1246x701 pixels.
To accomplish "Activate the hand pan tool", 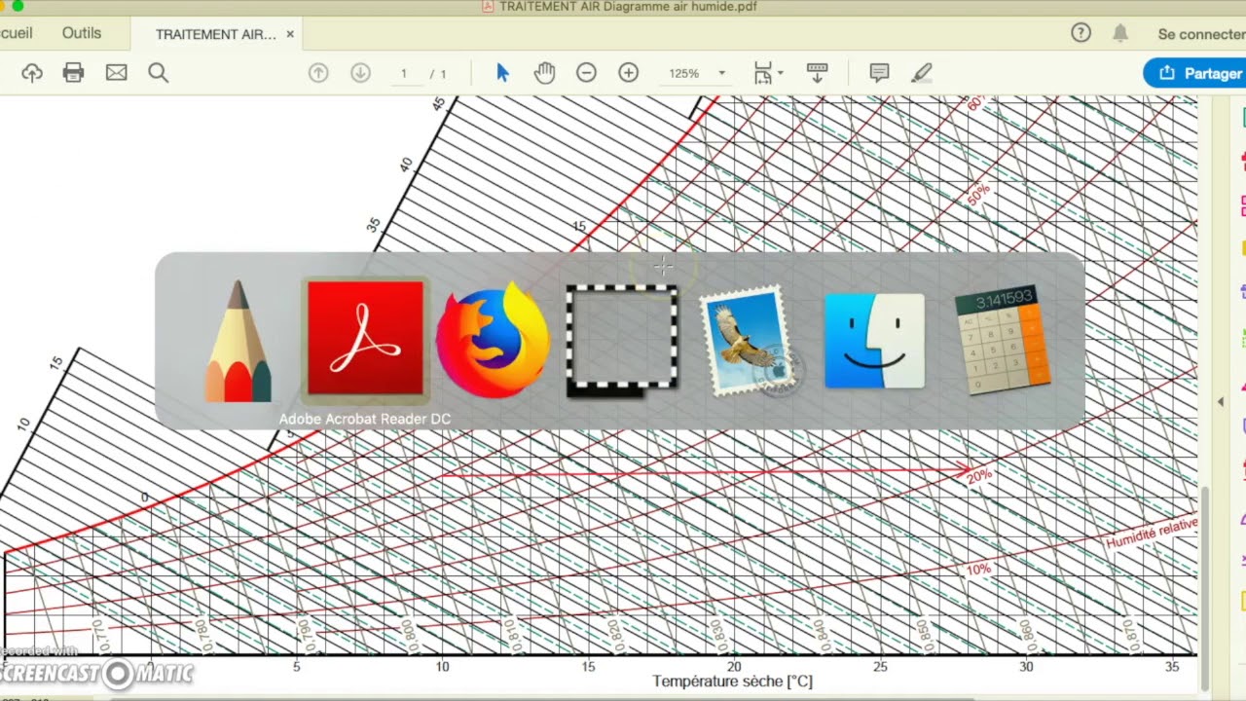I will pyautogui.click(x=544, y=73).
